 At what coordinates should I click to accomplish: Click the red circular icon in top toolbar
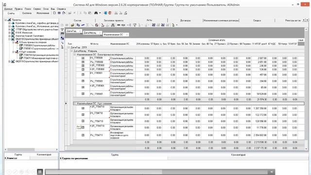(x=110, y=13)
